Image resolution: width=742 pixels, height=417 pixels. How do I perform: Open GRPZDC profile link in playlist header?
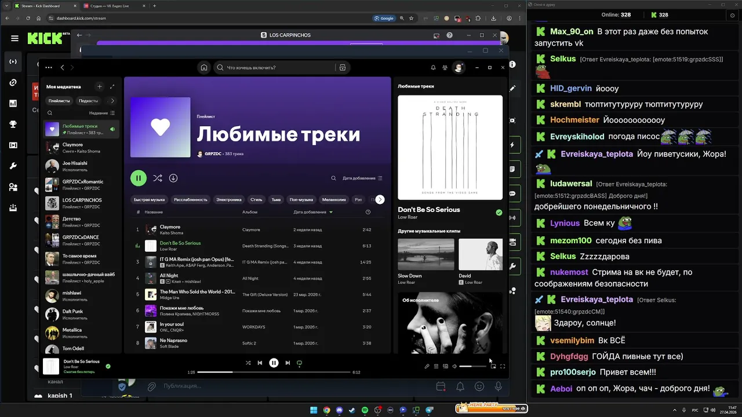pyautogui.click(x=213, y=154)
